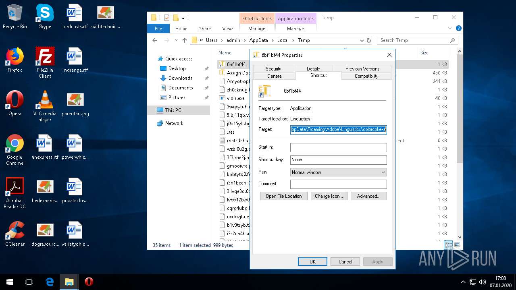Open the View ribbon tab
Screen dimensions: 516x290
click(x=227, y=29)
